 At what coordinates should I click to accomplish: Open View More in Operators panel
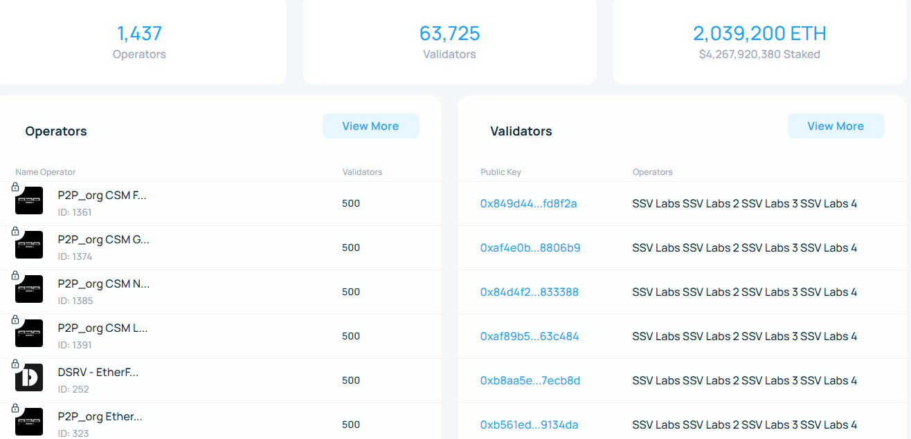point(370,126)
